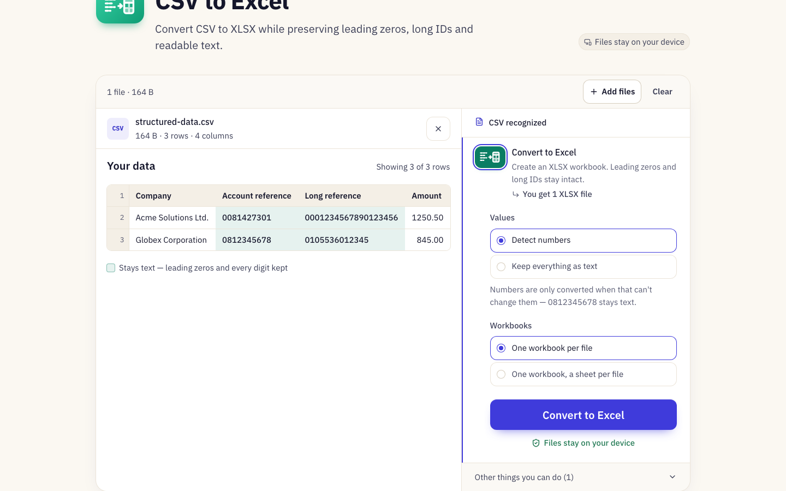Screen dimensions: 786x491
Task: Select the Detect numbers option
Action: (583, 241)
